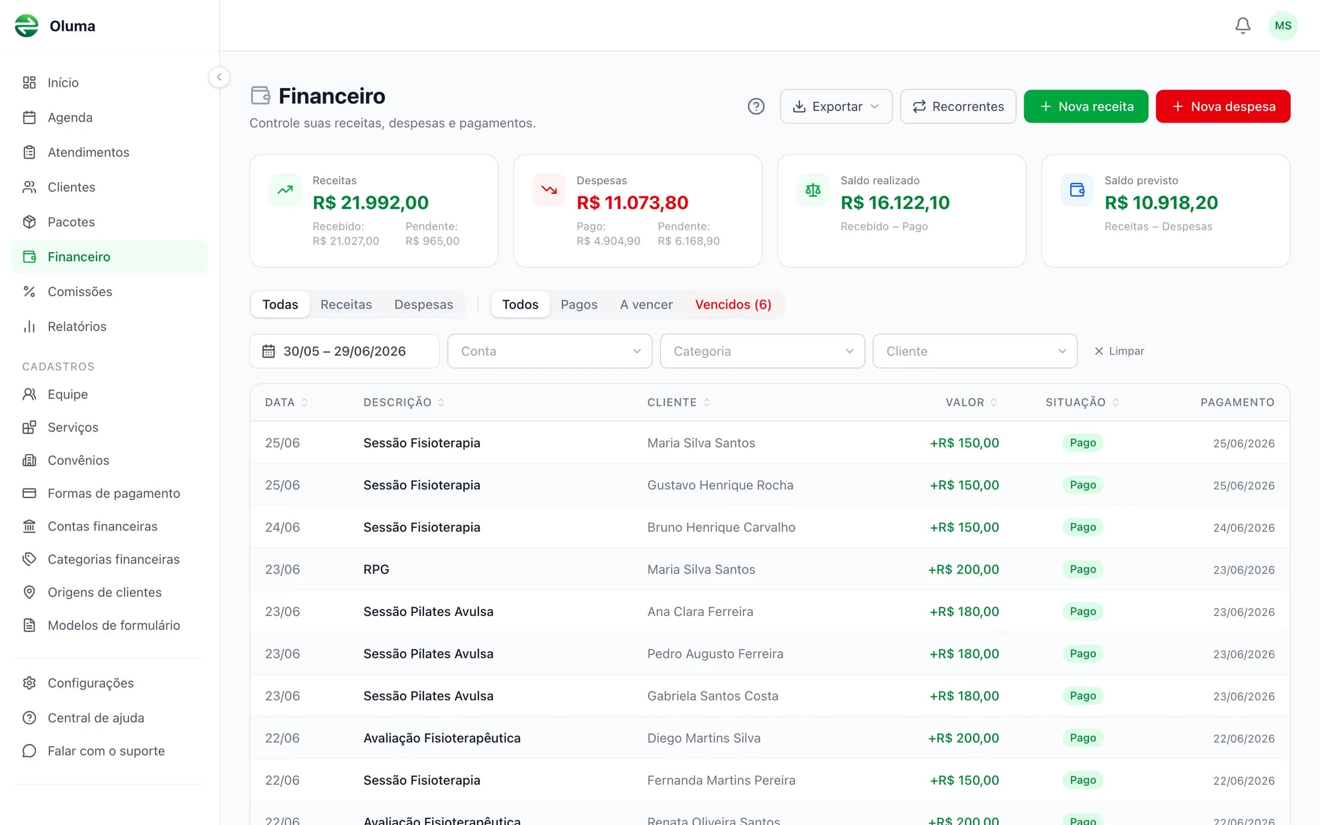Click the +R$ 180,00 value for Ana Clara Ferreira
Screen dimensions: 1320x825
pyautogui.click(x=964, y=612)
